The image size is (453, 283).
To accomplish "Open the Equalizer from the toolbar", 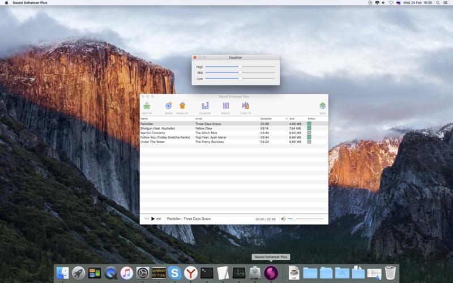I will pyautogui.click(x=205, y=105).
